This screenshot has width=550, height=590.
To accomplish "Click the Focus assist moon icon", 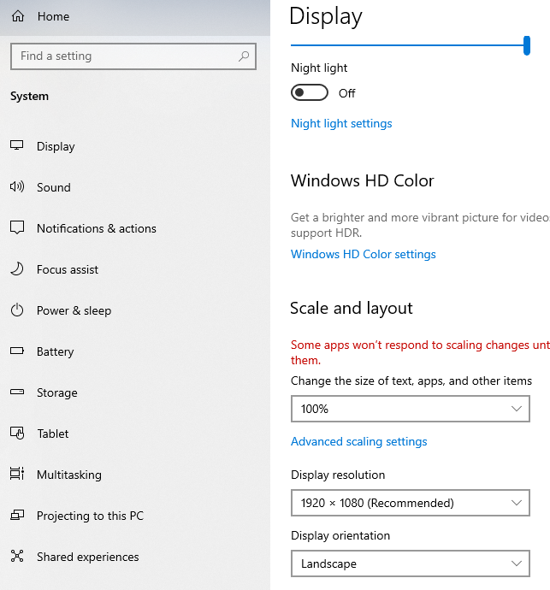I will (x=17, y=269).
